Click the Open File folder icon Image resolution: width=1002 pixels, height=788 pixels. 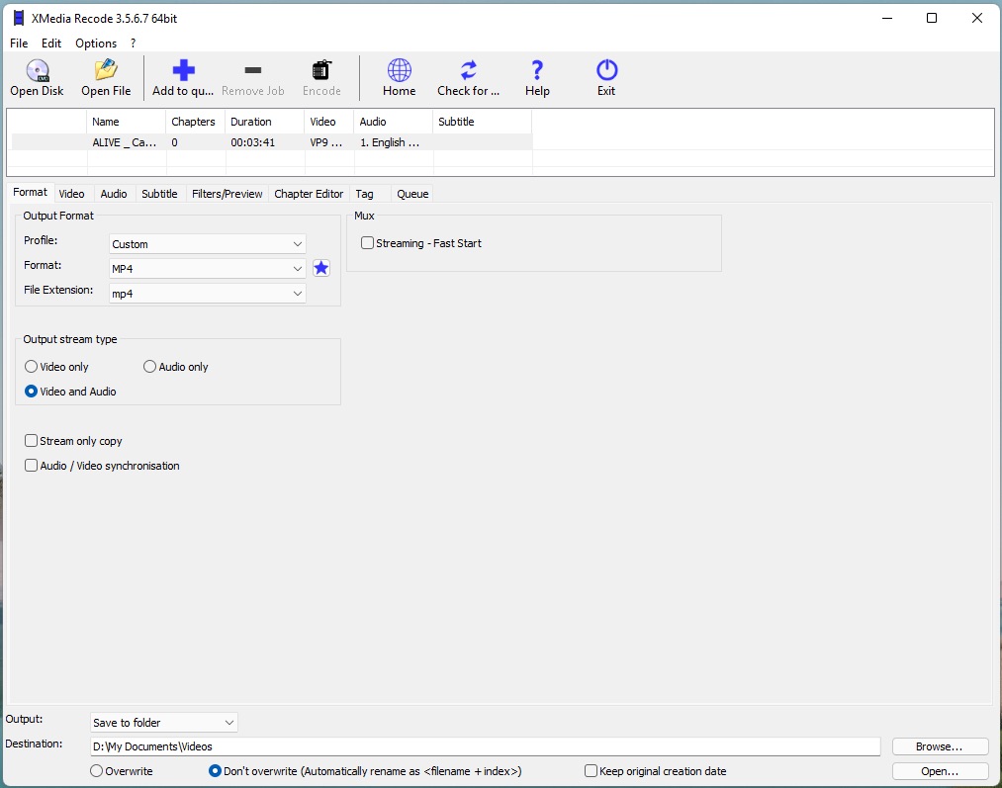point(106,70)
